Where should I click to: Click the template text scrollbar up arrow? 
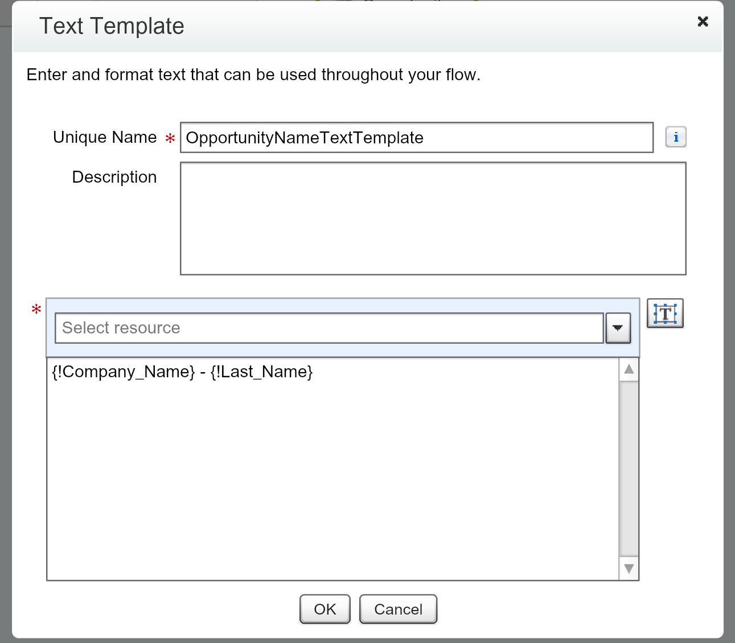pyautogui.click(x=629, y=370)
